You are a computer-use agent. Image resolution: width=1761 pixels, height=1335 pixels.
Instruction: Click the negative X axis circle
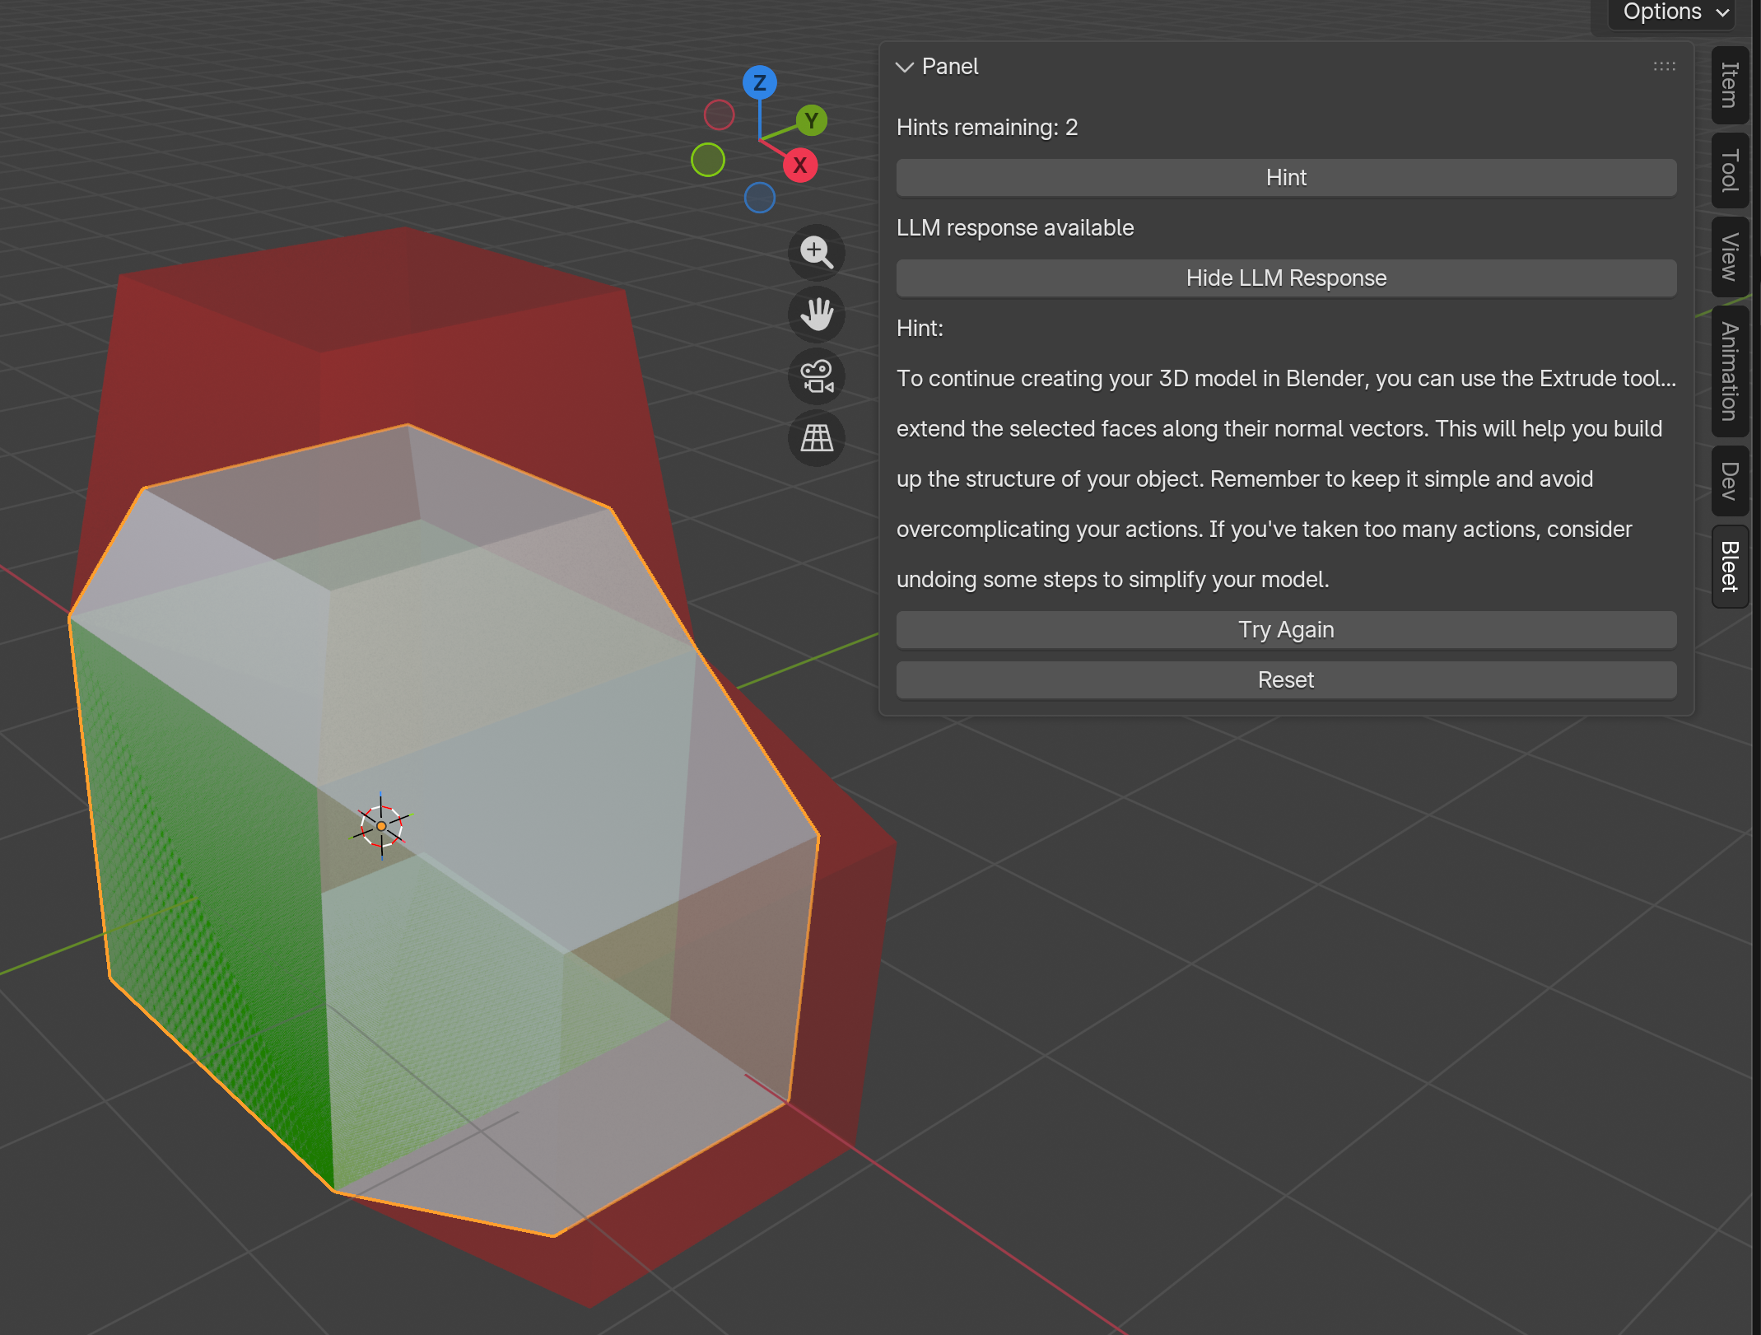[x=719, y=115]
